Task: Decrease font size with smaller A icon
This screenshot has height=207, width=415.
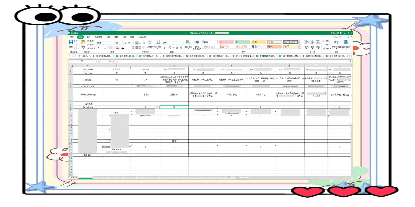Action: 129,43
